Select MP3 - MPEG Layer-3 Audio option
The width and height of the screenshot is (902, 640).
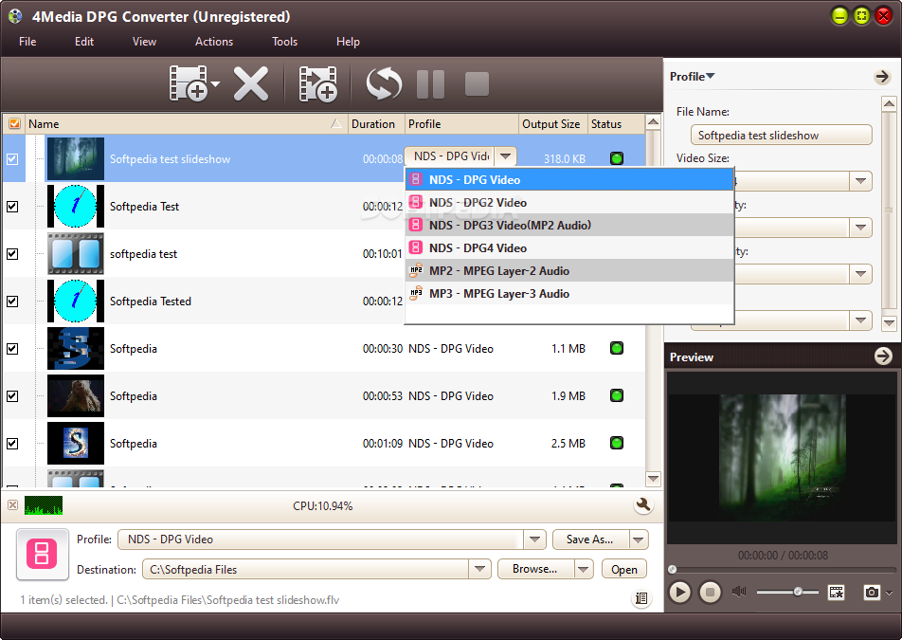pos(569,294)
